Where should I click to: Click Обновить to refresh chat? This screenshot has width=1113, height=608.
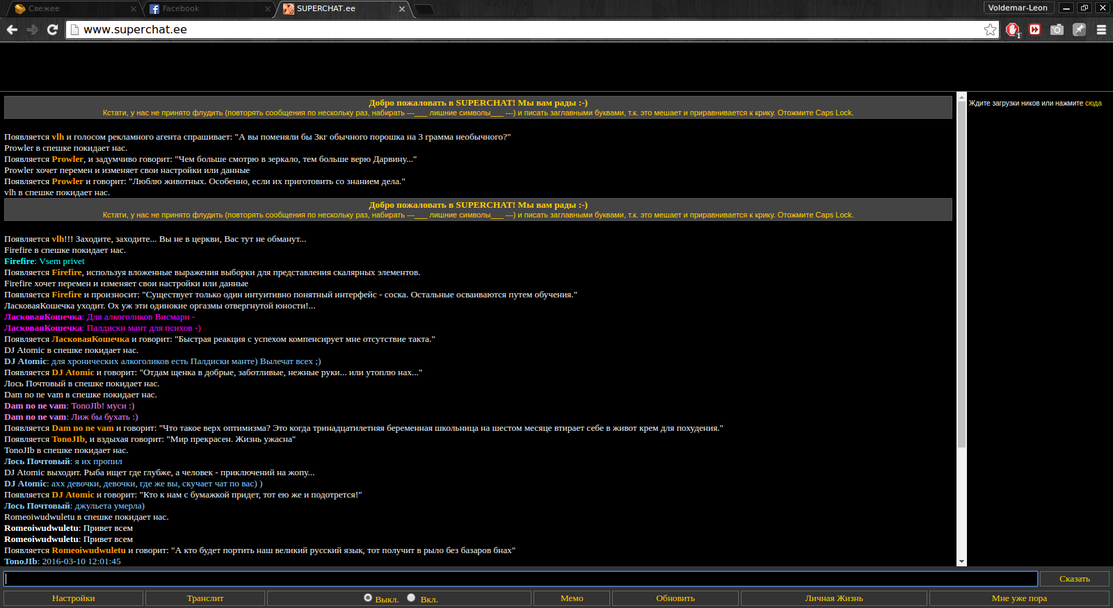[675, 598]
